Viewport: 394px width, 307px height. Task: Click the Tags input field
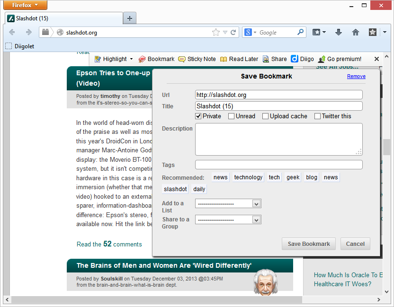[x=278, y=165]
